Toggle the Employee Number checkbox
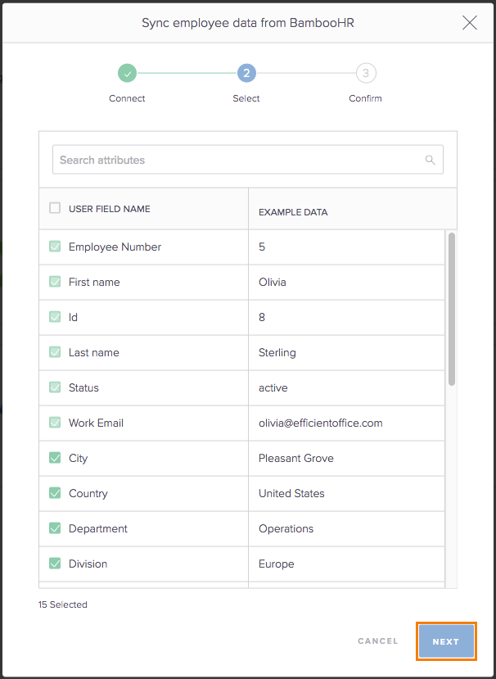496x679 pixels. [x=55, y=247]
